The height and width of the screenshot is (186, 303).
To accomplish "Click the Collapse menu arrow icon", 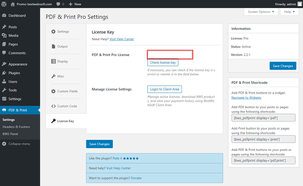I will point(4,144).
